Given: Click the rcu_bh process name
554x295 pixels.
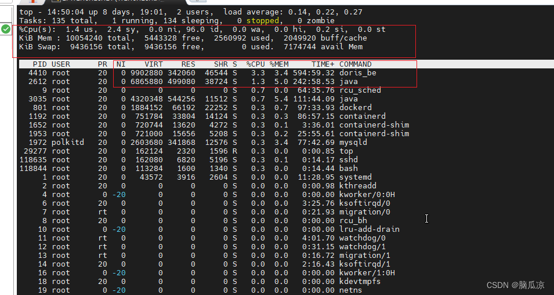Looking at the screenshot, I should (x=353, y=221).
